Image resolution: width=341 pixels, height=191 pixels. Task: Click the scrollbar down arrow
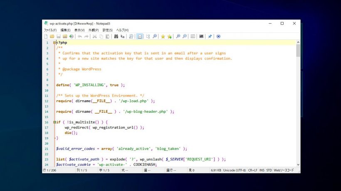pos(298,164)
